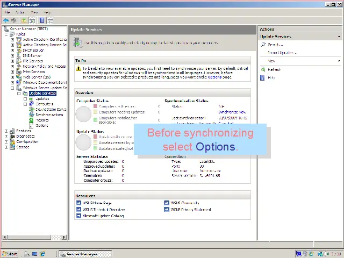The image size is (344, 258).
Task: Select the Options tree item
Action: click(42, 125)
